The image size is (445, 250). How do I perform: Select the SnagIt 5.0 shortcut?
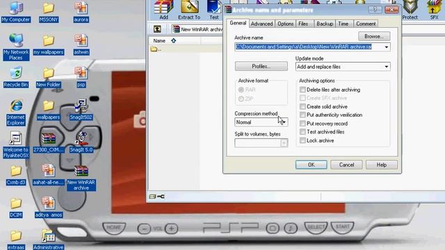click(x=81, y=142)
